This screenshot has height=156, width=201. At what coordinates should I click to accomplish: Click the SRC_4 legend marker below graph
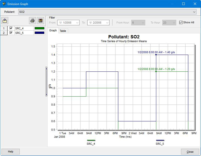pos(91,140)
